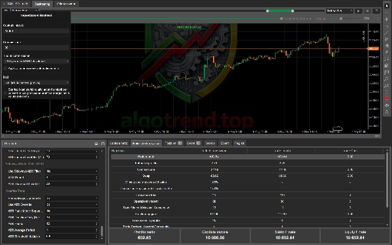This screenshot has height=245, width=392.
Task: Toggle checkbox under Tipo di commissione dropdown
Action: tap(5, 69)
